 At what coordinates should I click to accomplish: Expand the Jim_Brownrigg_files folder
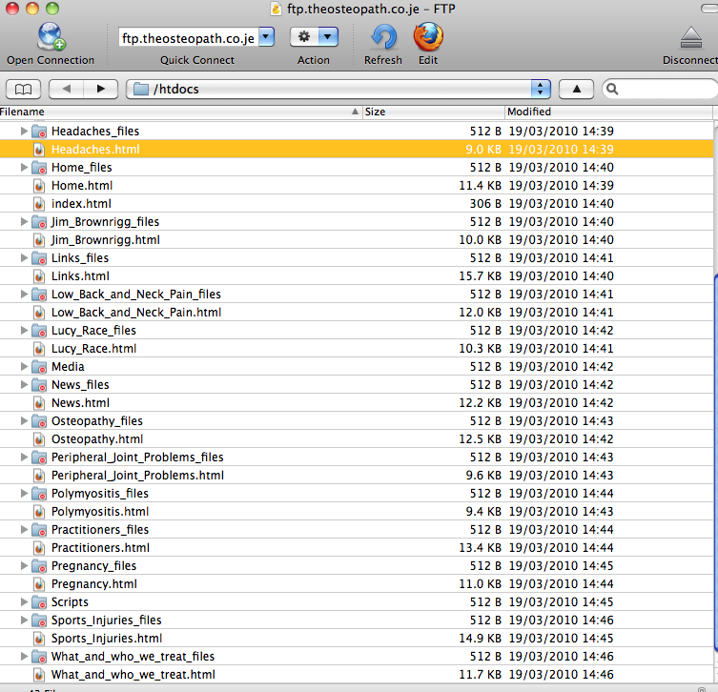tap(24, 221)
